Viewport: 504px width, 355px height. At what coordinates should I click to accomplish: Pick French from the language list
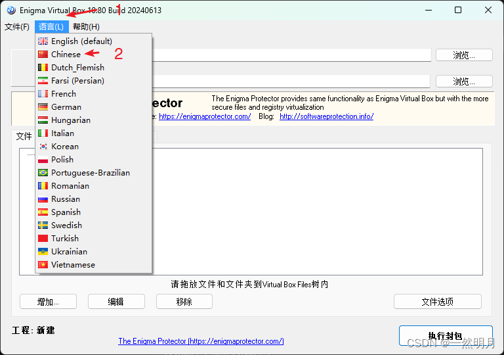[x=93, y=94]
